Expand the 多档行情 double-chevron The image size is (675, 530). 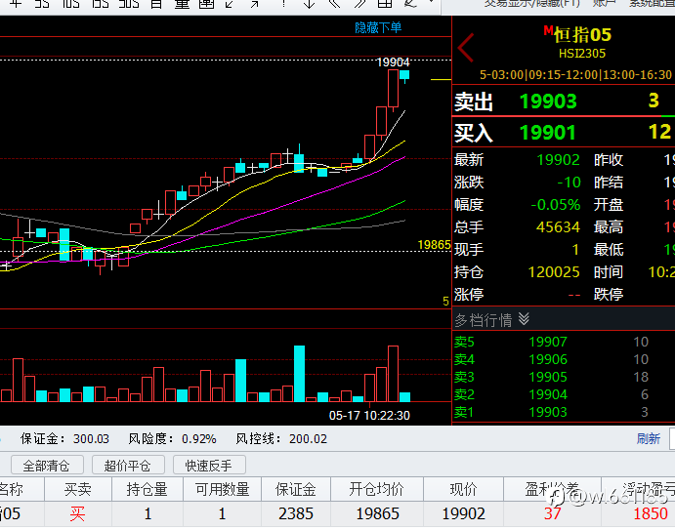click(x=524, y=319)
